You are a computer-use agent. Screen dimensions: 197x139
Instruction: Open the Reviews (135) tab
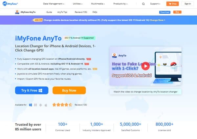pos(81,12)
